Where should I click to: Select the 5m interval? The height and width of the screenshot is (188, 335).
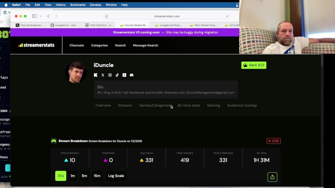pyautogui.click(x=84, y=176)
